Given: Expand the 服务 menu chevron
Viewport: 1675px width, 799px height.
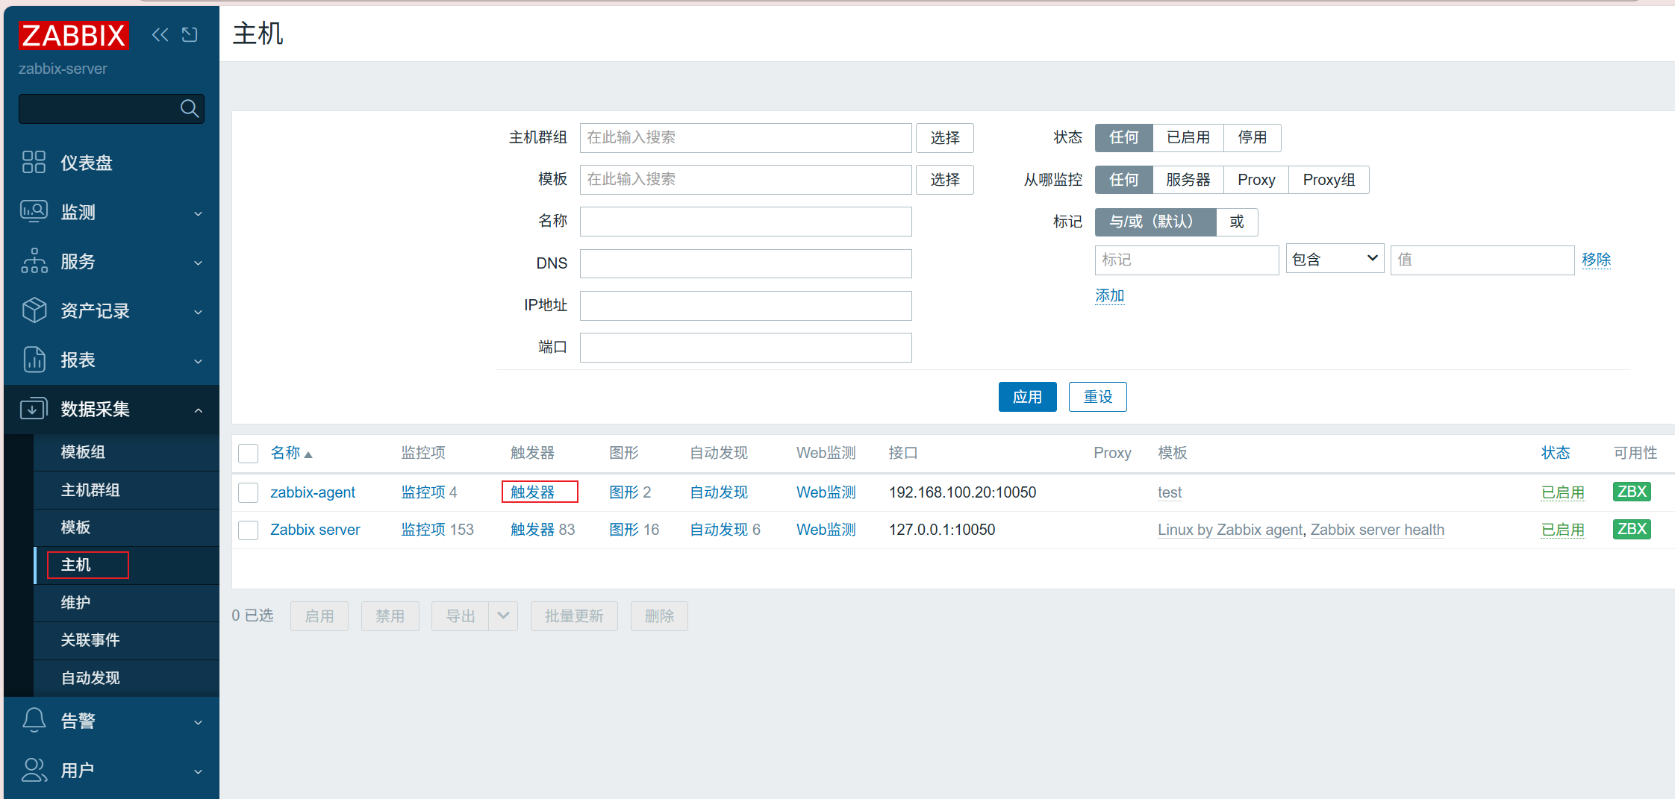Looking at the screenshot, I should 199,263.
